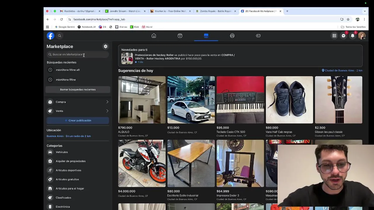Click the Facebook search magnifier icon
Viewport: 374px width, 210px height.
point(60,36)
